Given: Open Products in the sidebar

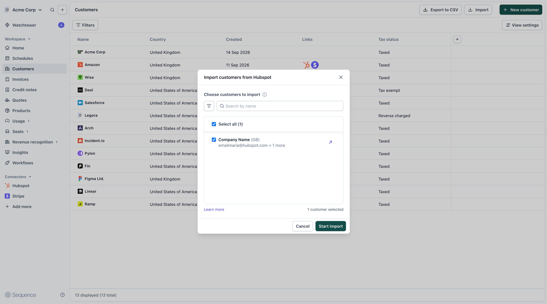Looking at the screenshot, I should click(x=34, y=111).
